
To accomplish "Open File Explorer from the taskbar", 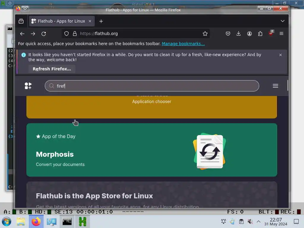I will (x=21, y=221).
